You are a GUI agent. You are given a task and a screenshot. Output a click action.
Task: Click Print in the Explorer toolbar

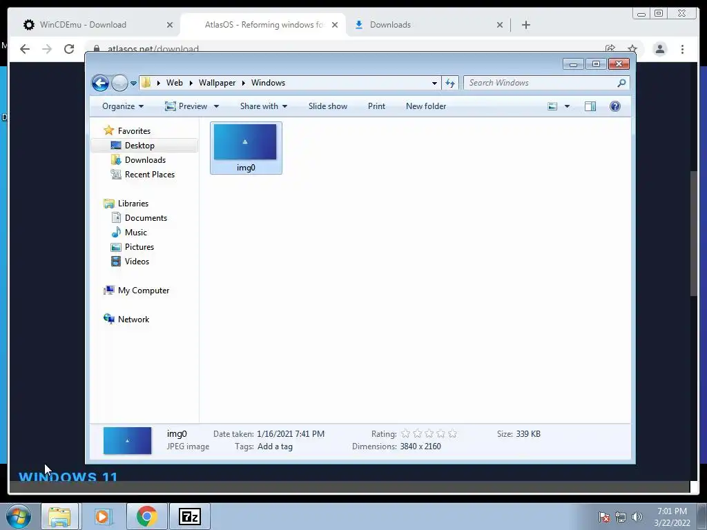pos(376,106)
